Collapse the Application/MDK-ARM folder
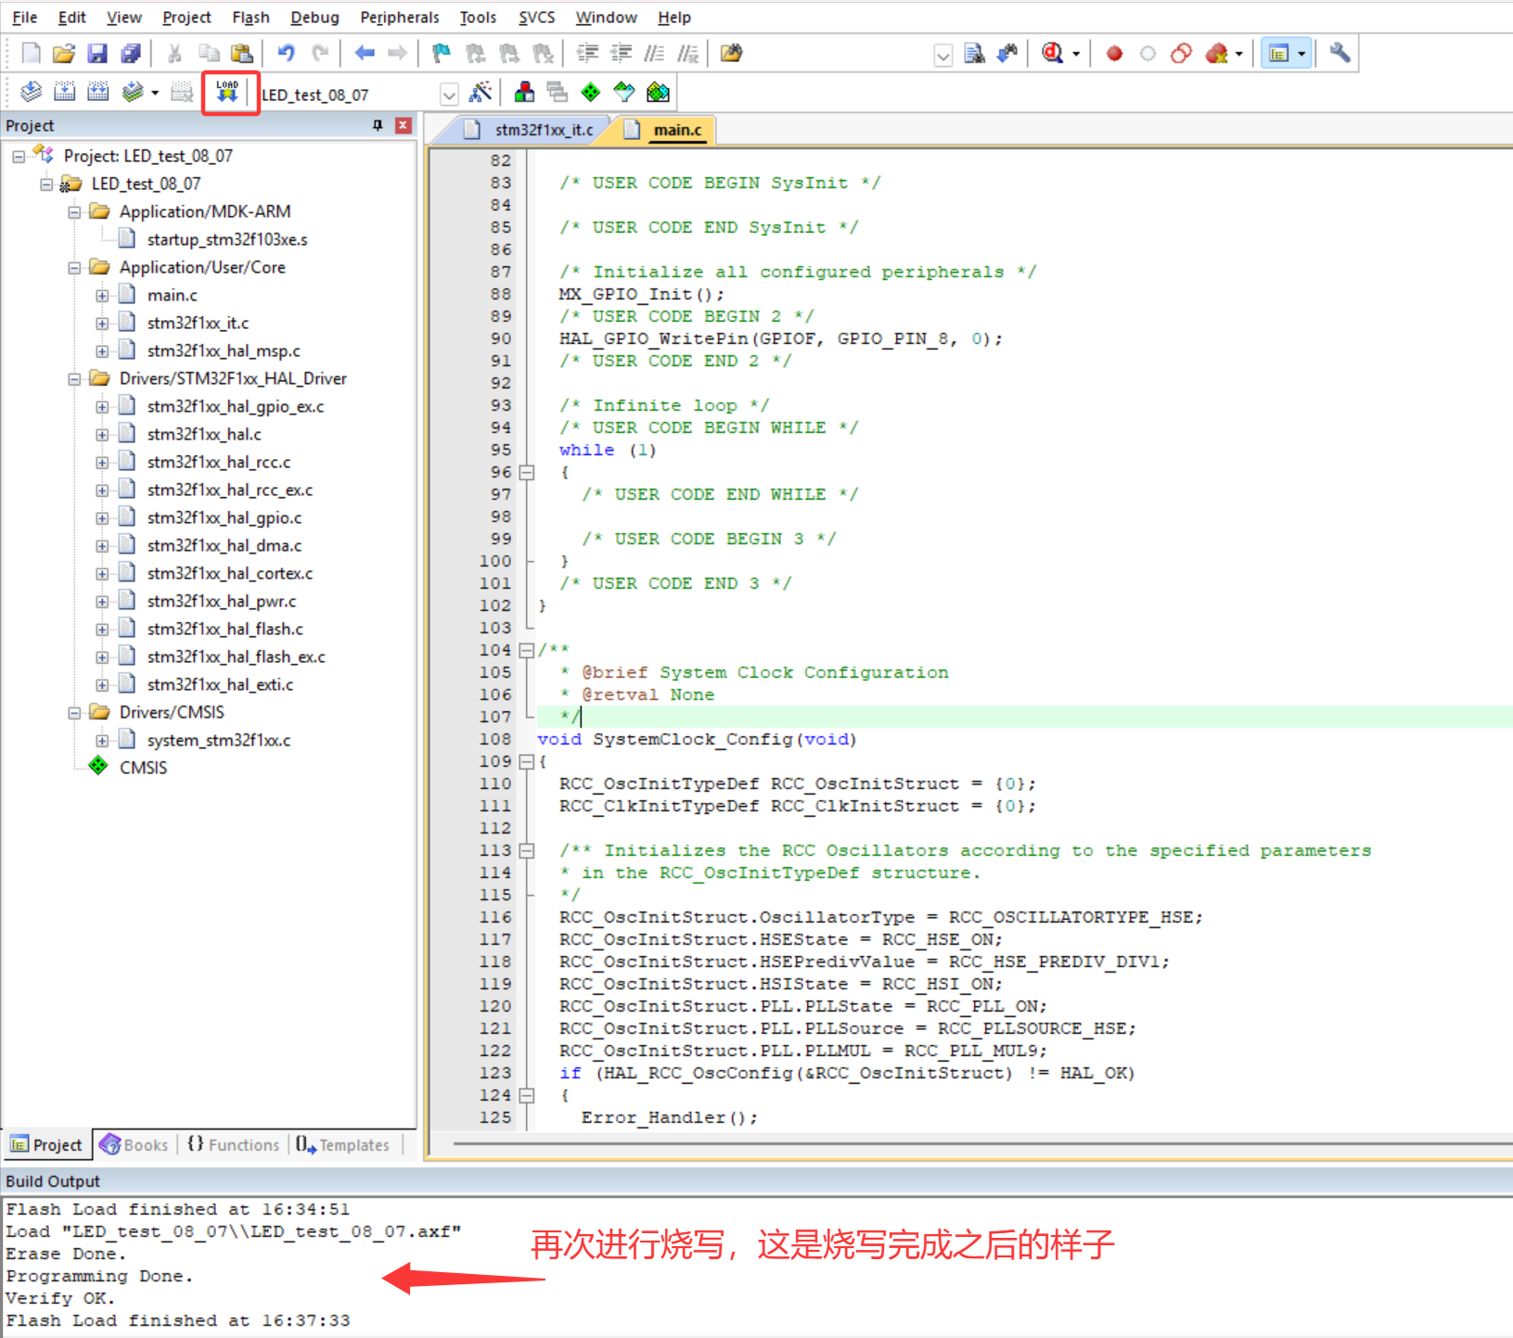This screenshot has height=1338, width=1513. (74, 212)
